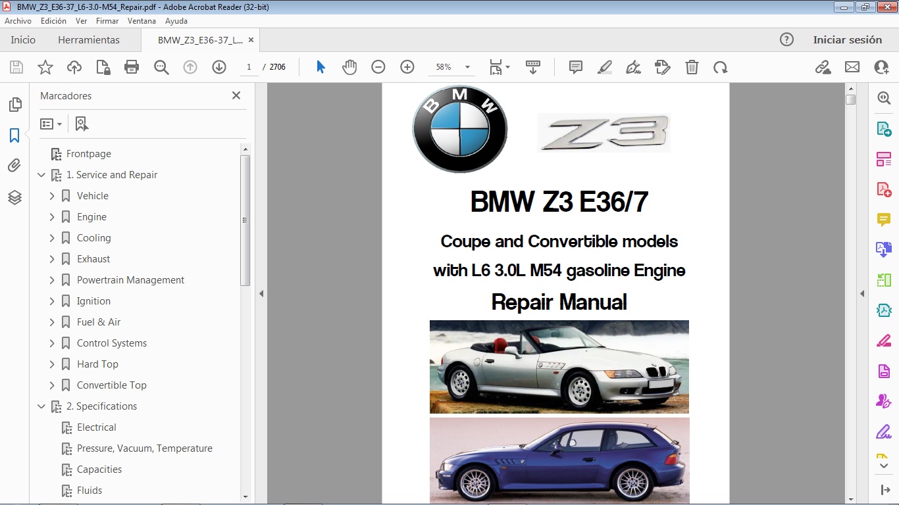
Task: Click the Delete page trash icon
Action: tap(692, 67)
